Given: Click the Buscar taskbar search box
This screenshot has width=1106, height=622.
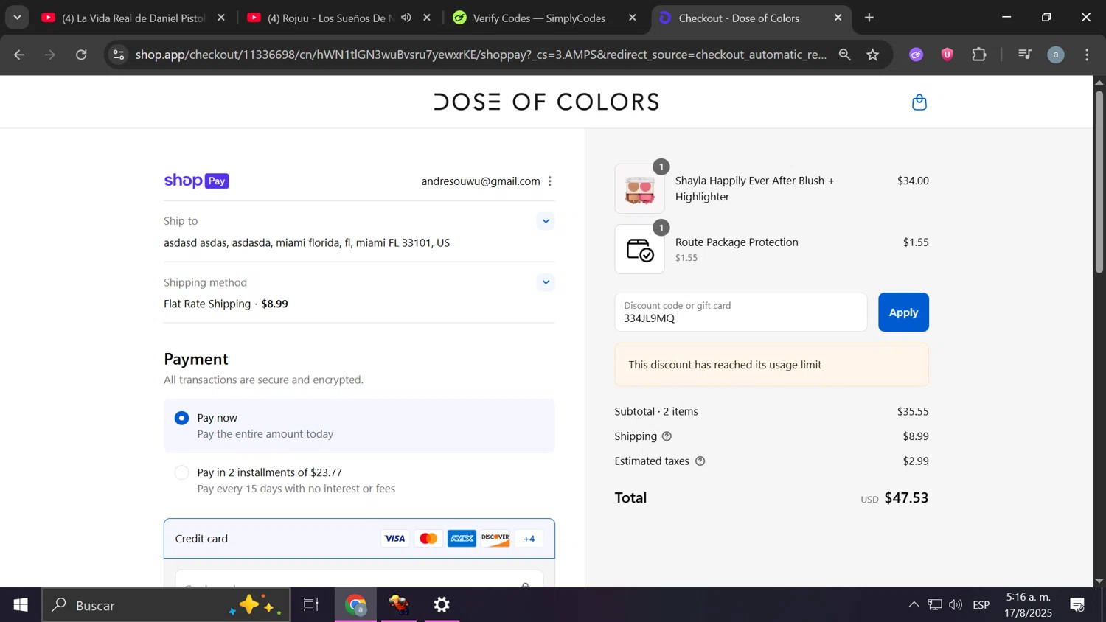Looking at the screenshot, I should (166, 605).
